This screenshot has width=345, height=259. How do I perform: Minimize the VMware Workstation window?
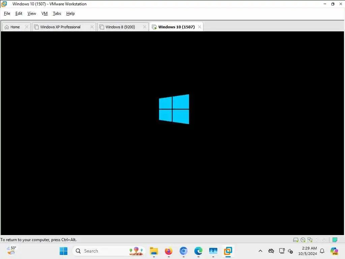click(x=325, y=4)
